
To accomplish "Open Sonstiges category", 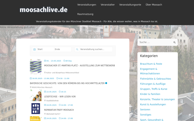I will tap(145, 115).
